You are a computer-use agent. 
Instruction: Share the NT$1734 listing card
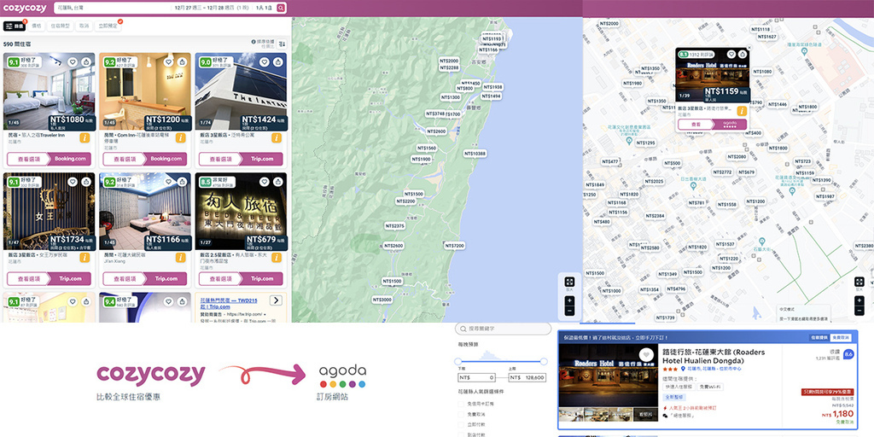[x=86, y=182]
